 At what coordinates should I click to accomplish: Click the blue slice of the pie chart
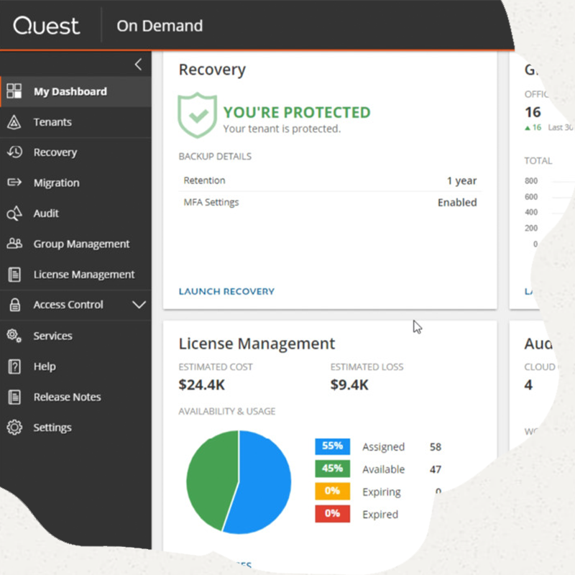coord(264,484)
